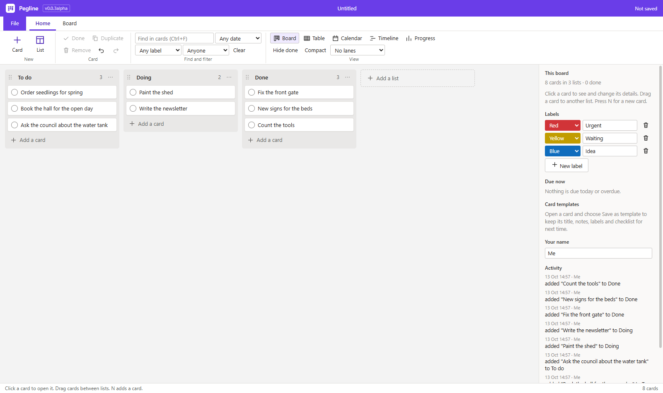Switch to Calendar view

[x=347, y=38]
